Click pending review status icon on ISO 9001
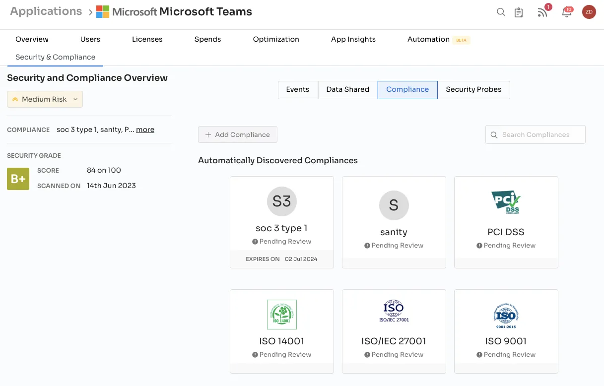The height and width of the screenshot is (386, 604). tap(479, 355)
